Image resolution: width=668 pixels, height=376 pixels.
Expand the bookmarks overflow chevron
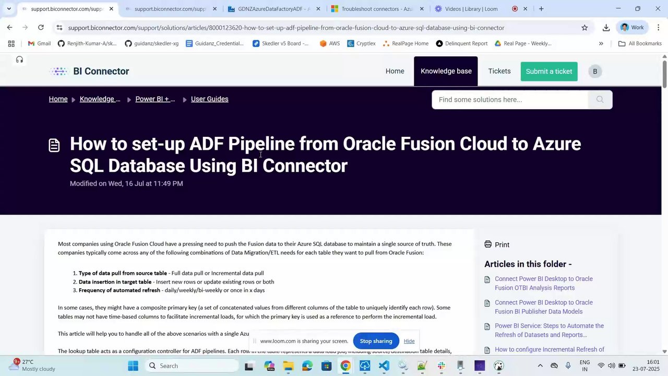(x=601, y=43)
